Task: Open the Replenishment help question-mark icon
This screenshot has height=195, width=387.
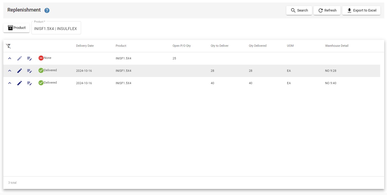Action: [x=47, y=10]
